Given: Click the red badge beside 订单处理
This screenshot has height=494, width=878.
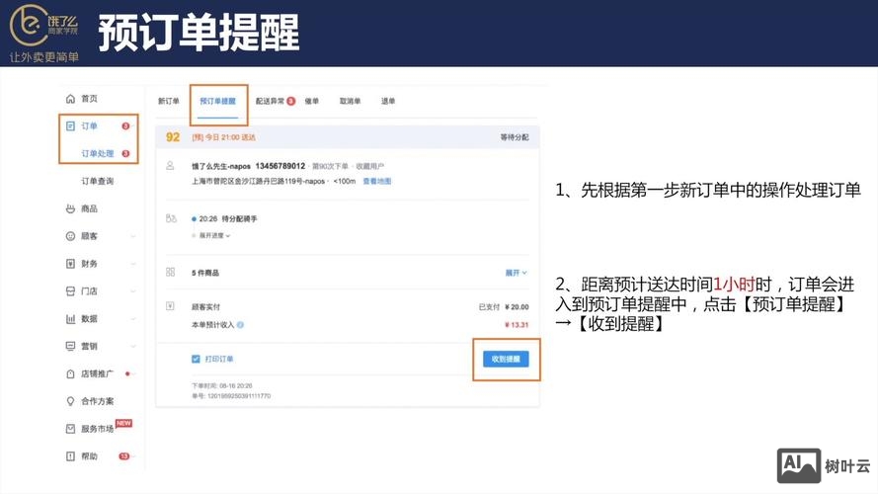Looking at the screenshot, I should click(x=125, y=153).
